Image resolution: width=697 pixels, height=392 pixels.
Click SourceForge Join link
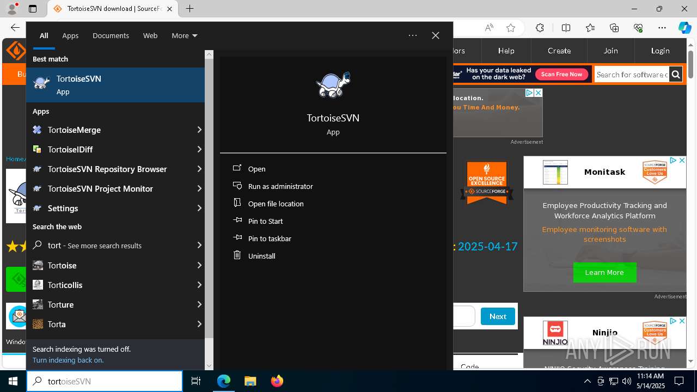610,51
